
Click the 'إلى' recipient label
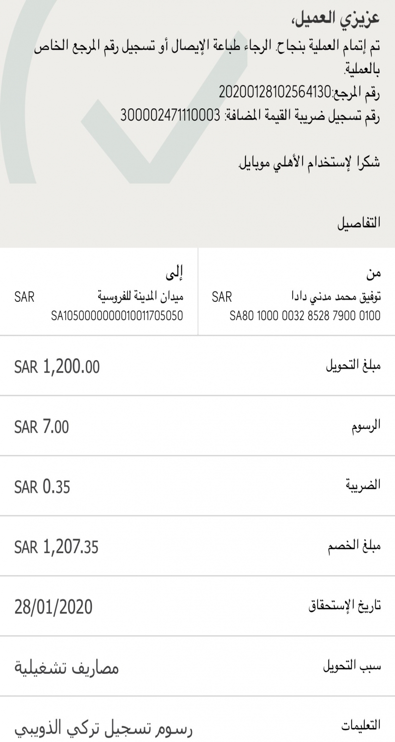[174, 273]
